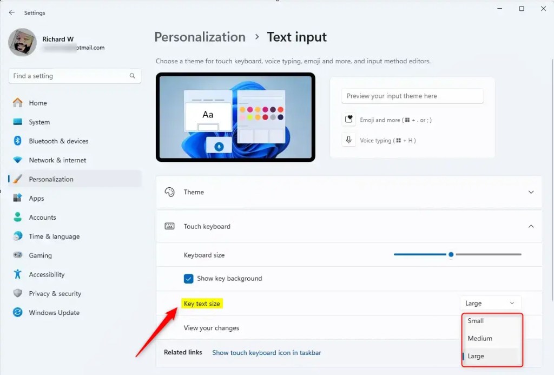Click the emoji icon in the preview panel
The height and width of the screenshot is (375, 554).
349,119
